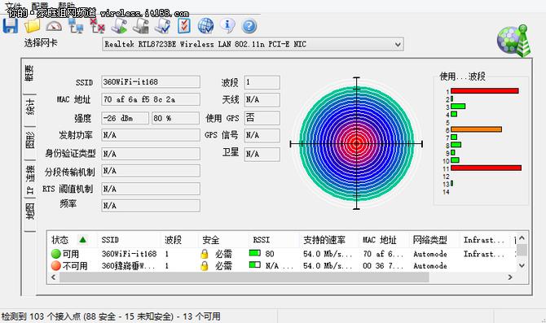Image resolution: width=546 pixels, height=323 pixels.
Task: Click the scroll down arrow of network list
Action: [522, 265]
